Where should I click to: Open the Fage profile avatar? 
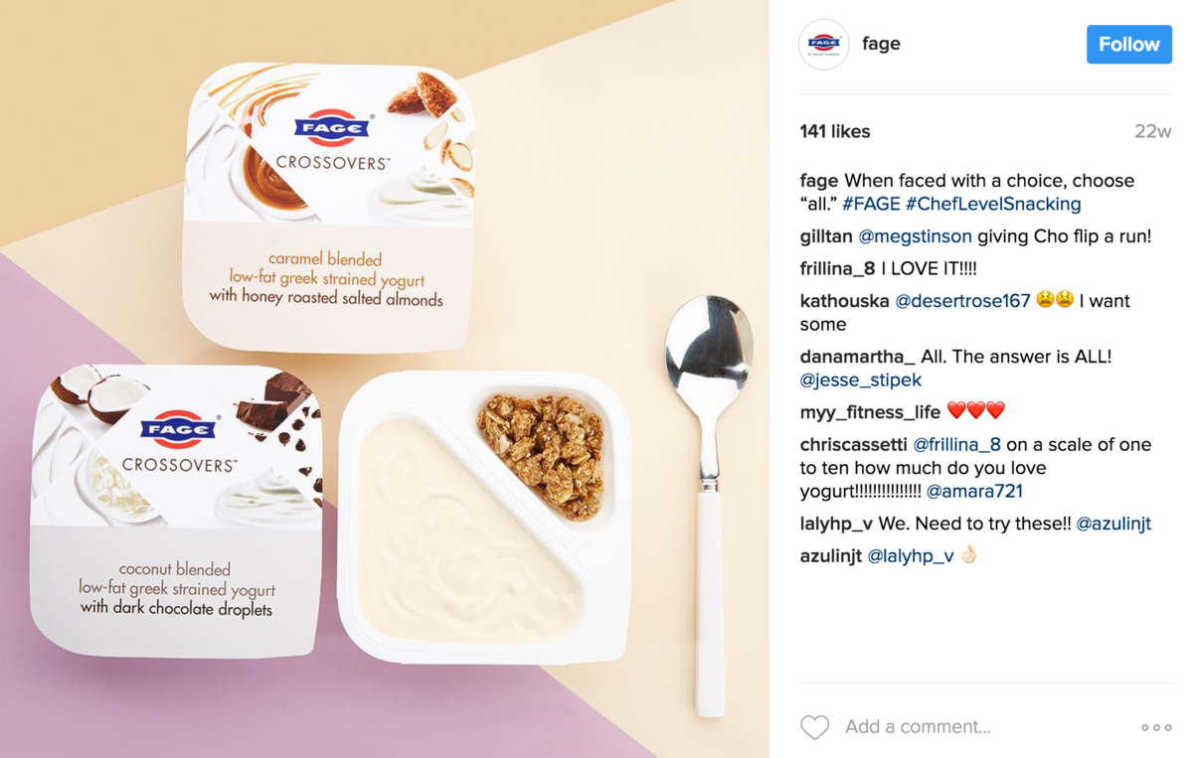point(824,44)
